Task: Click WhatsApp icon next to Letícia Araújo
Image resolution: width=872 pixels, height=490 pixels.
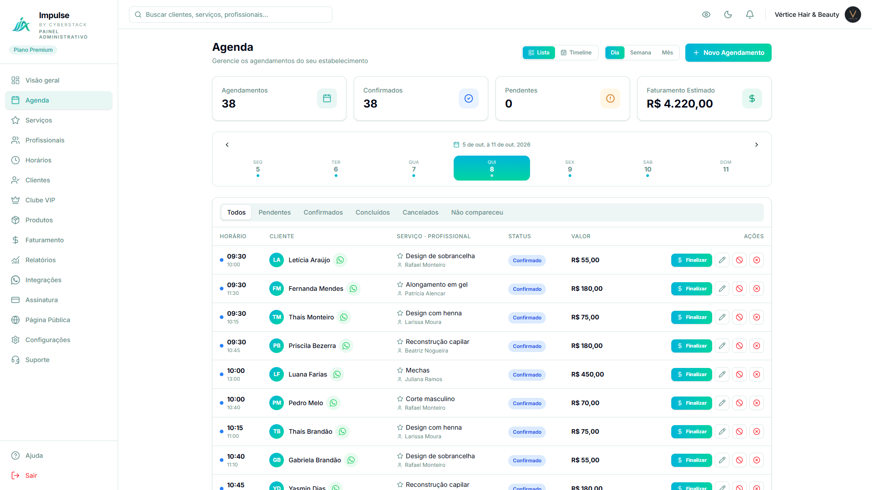Action: click(340, 260)
